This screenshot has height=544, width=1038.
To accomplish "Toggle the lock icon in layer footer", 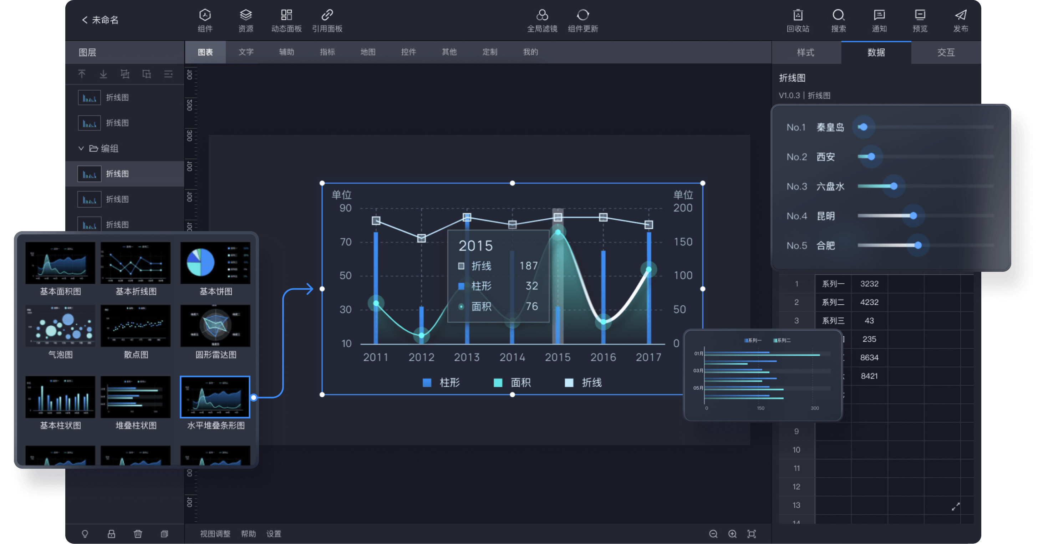I will click(x=111, y=534).
